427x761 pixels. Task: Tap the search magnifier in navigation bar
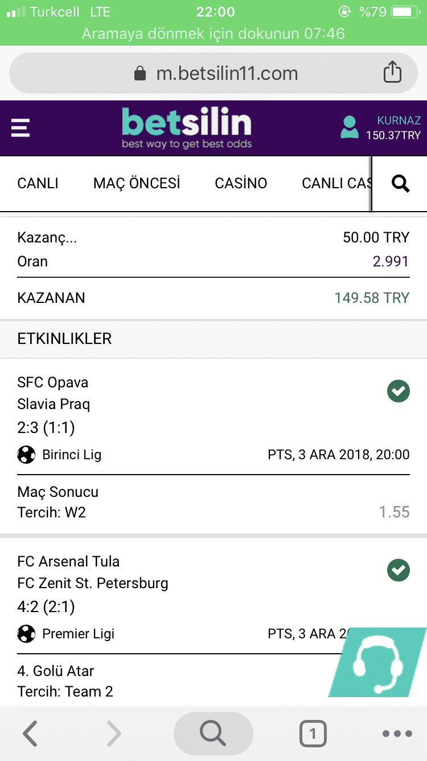(x=401, y=183)
